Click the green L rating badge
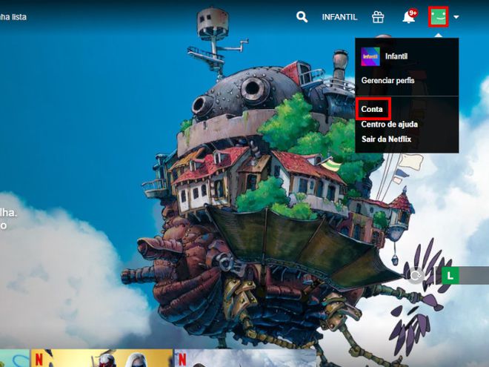The width and height of the screenshot is (489, 367). (450, 276)
